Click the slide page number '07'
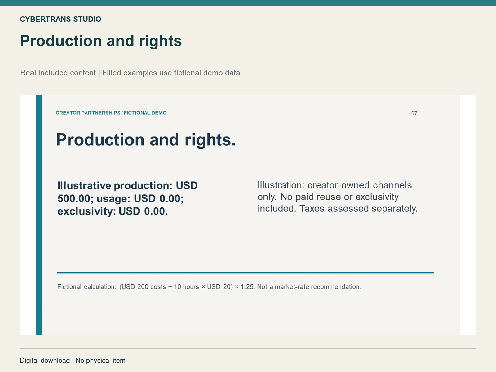Image resolution: width=496 pixels, height=372 pixels. pos(414,113)
